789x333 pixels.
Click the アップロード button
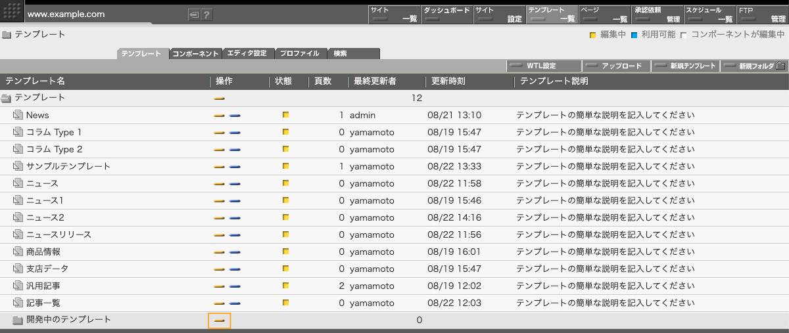(x=615, y=66)
